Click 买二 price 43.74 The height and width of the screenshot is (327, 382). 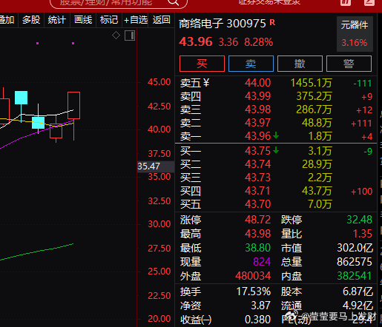tap(258, 164)
